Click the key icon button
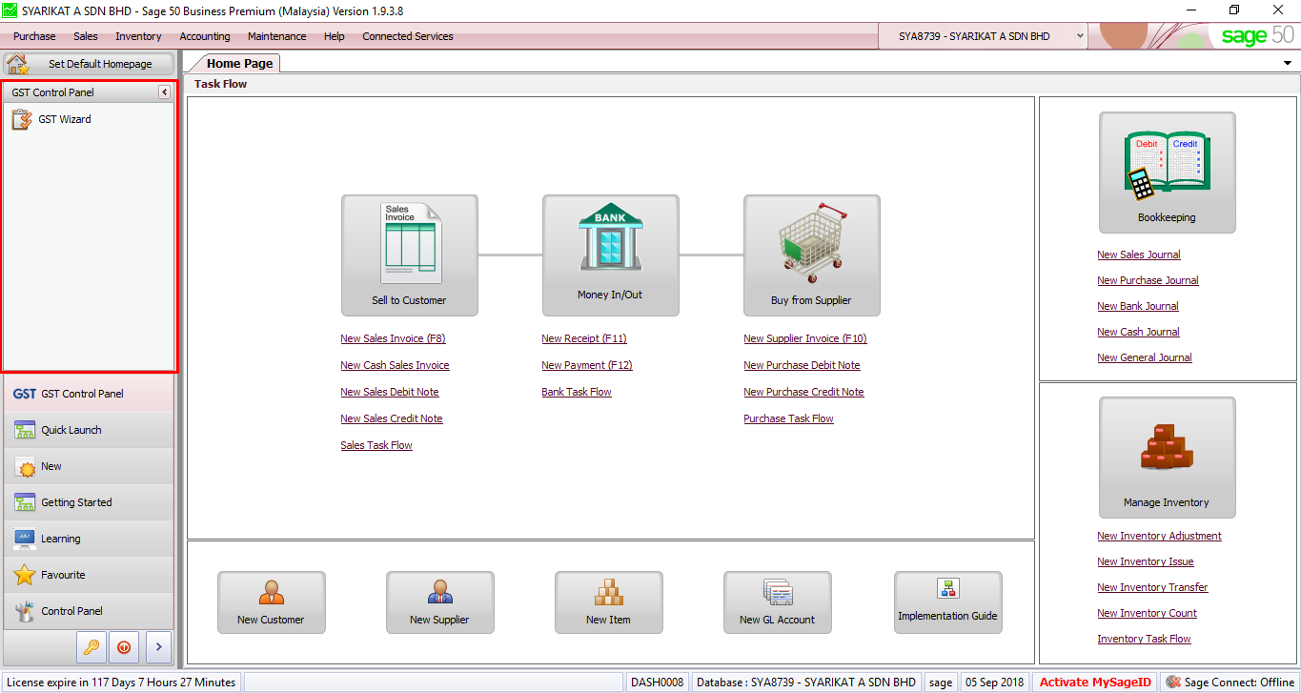The height and width of the screenshot is (693, 1301). pyautogui.click(x=91, y=647)
